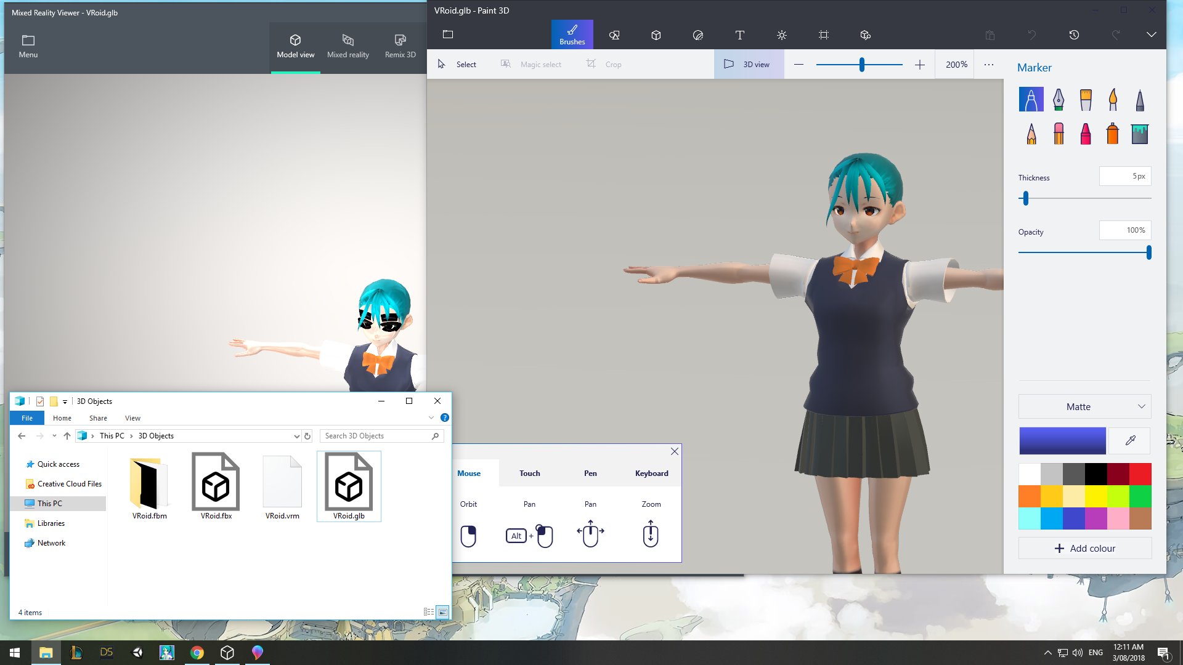Select the Fill bucket tool
The width and height of the screenshot is (1183, 665).
pyautogui.click(x=1140, y=134)
